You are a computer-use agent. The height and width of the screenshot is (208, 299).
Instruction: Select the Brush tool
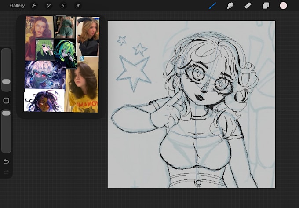[x=212, y=6]
